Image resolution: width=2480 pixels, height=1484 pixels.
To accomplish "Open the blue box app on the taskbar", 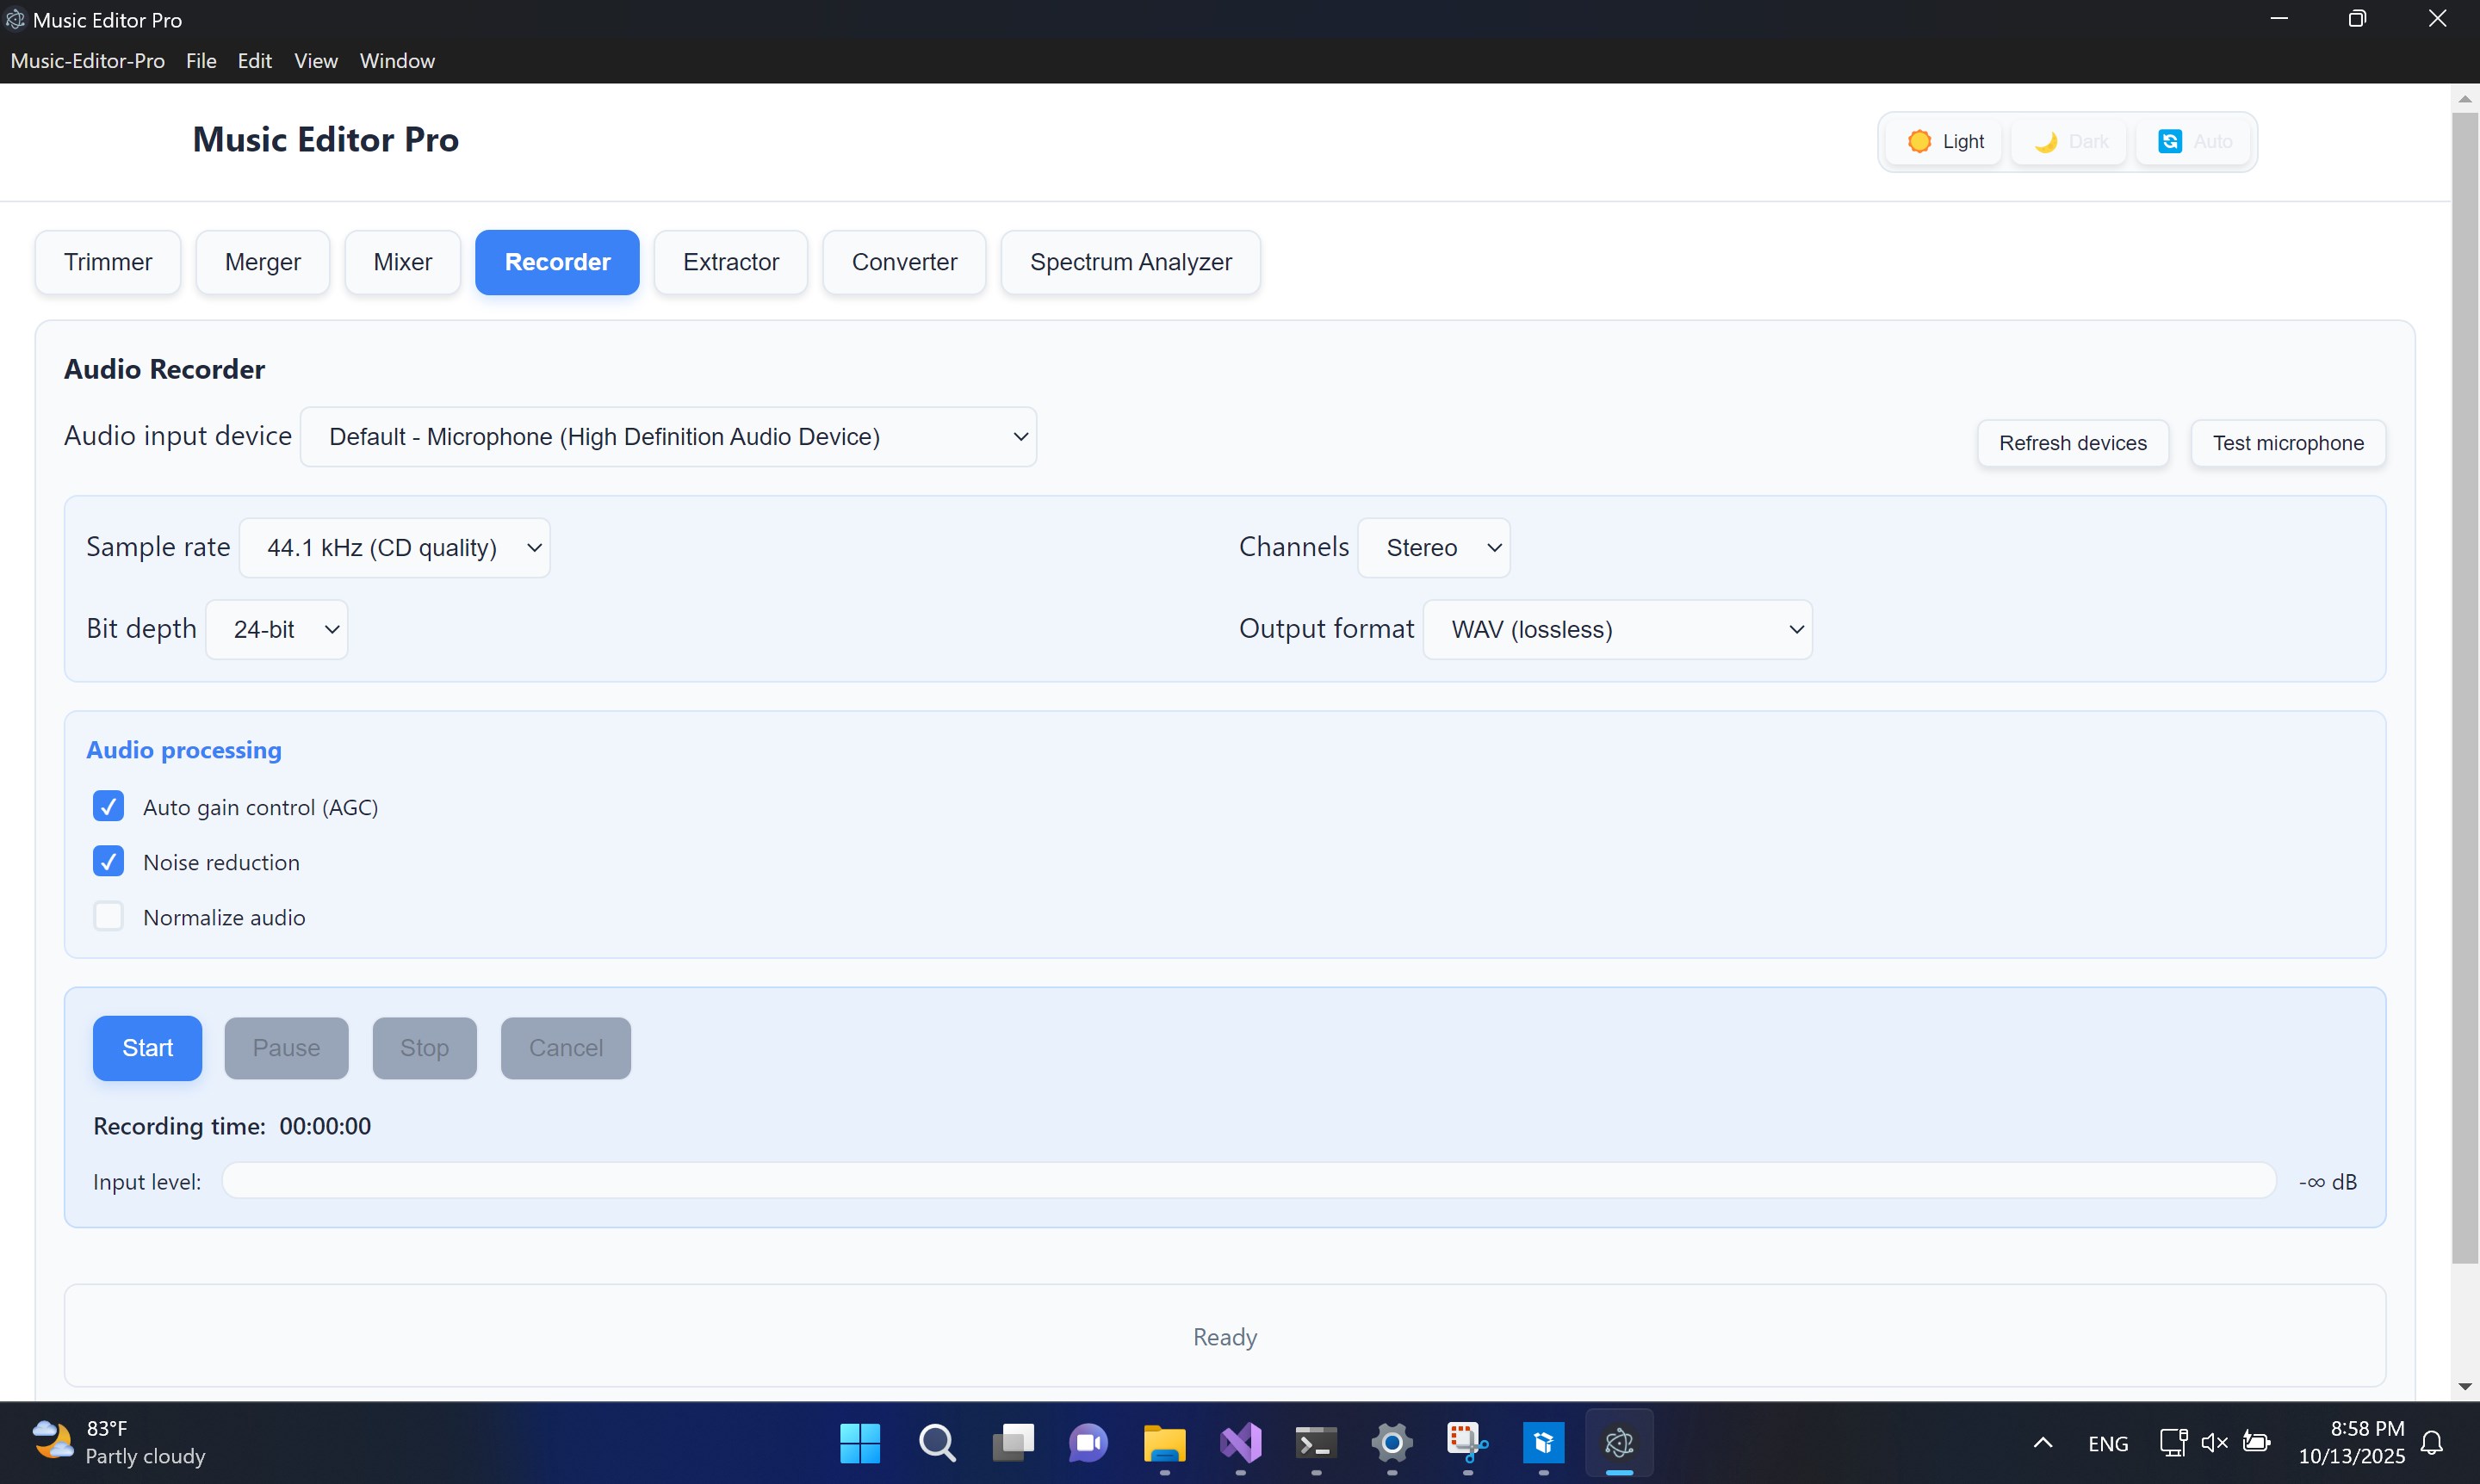I will point(1544,1443).
